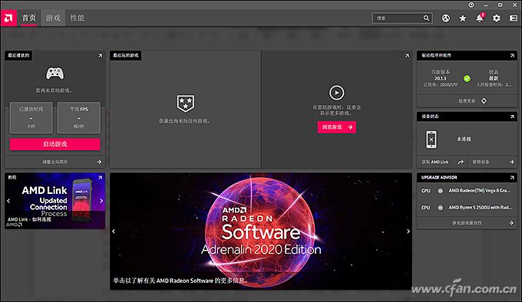This screenshot has height=302, width=522.
Task: Expand the 驱动程序和软件 panel arrow
Action: click(x=512, y=55)
